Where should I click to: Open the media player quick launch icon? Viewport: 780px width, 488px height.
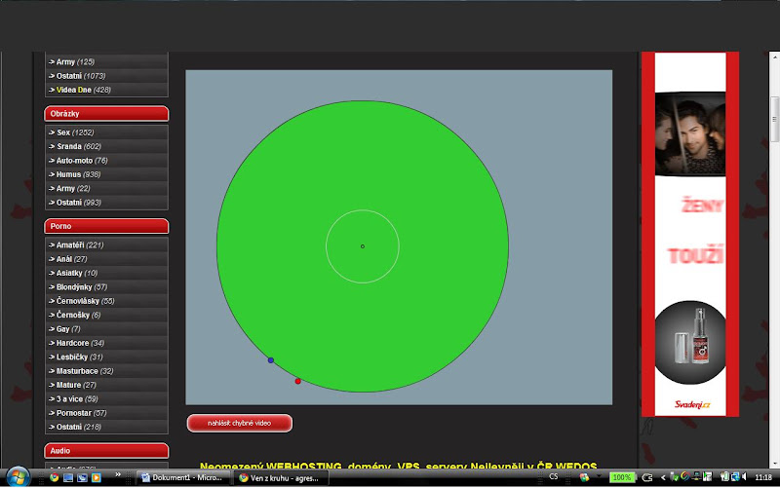point(96,477)
